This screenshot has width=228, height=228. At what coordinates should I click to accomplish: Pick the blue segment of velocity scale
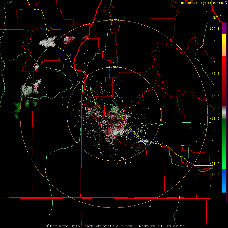point(224,181)
